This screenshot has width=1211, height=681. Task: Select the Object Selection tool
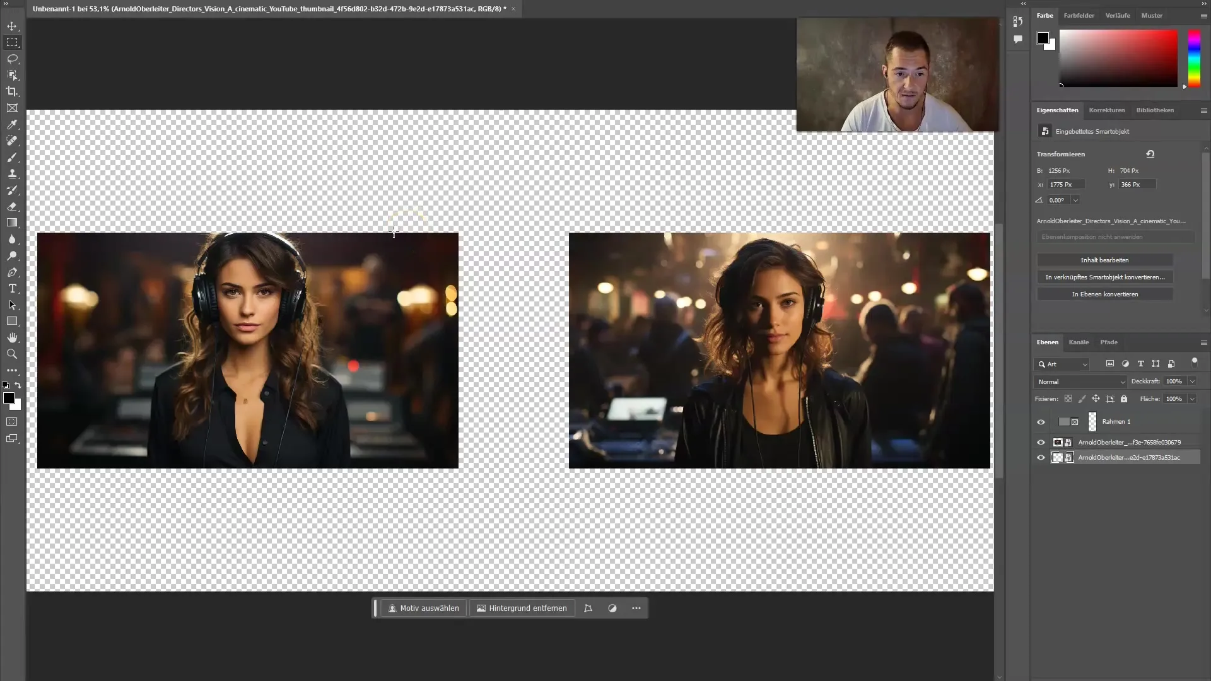12,75
